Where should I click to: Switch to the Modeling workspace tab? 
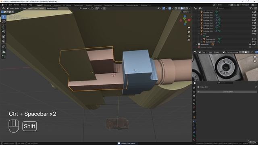point(48,5)
